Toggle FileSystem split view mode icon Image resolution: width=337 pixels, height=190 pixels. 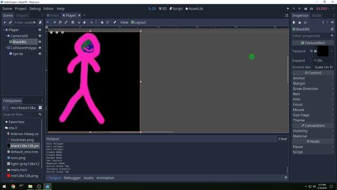tap(40, 108)
